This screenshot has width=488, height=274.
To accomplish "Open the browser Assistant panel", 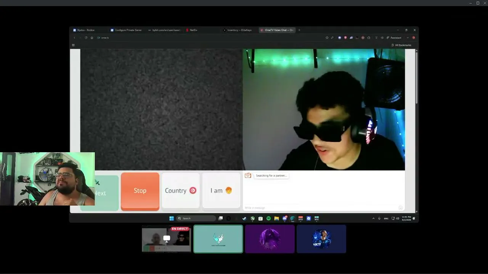I will [x=394, y=38].
